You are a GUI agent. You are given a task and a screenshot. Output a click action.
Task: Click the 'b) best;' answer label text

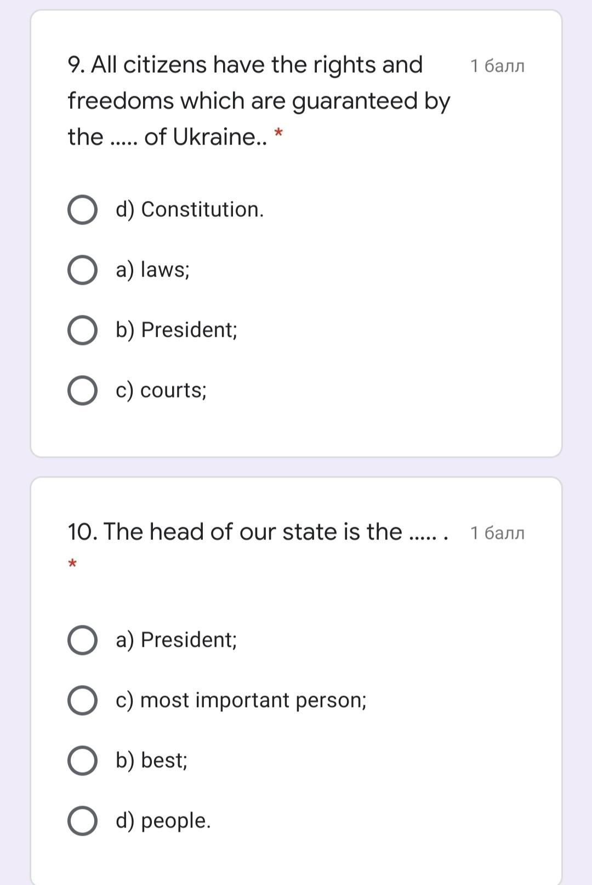pos(151,761)
